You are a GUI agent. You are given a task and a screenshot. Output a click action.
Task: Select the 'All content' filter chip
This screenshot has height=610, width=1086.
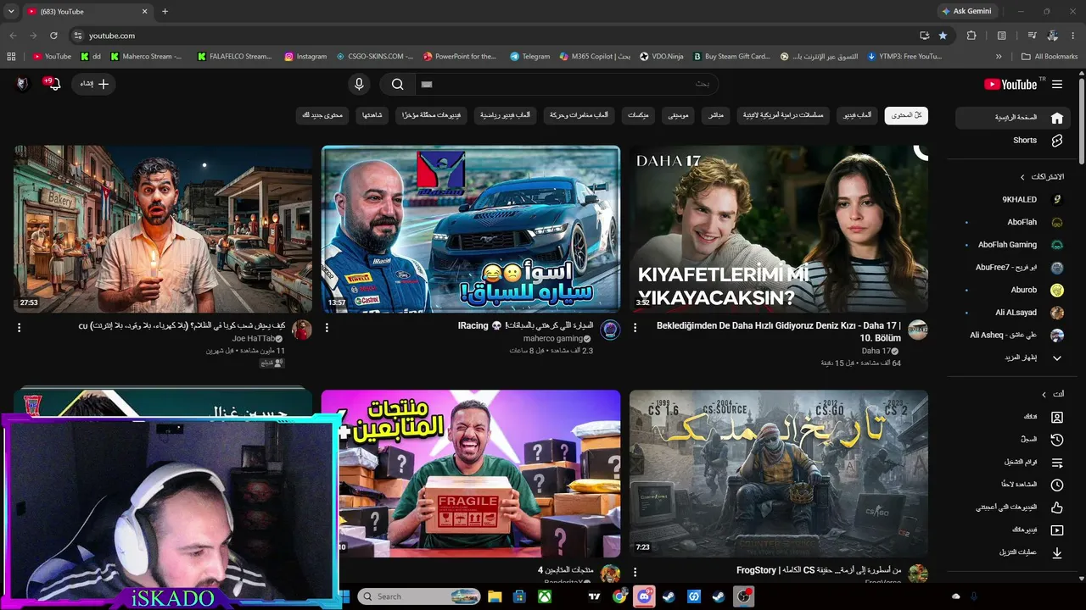(906, 115)
